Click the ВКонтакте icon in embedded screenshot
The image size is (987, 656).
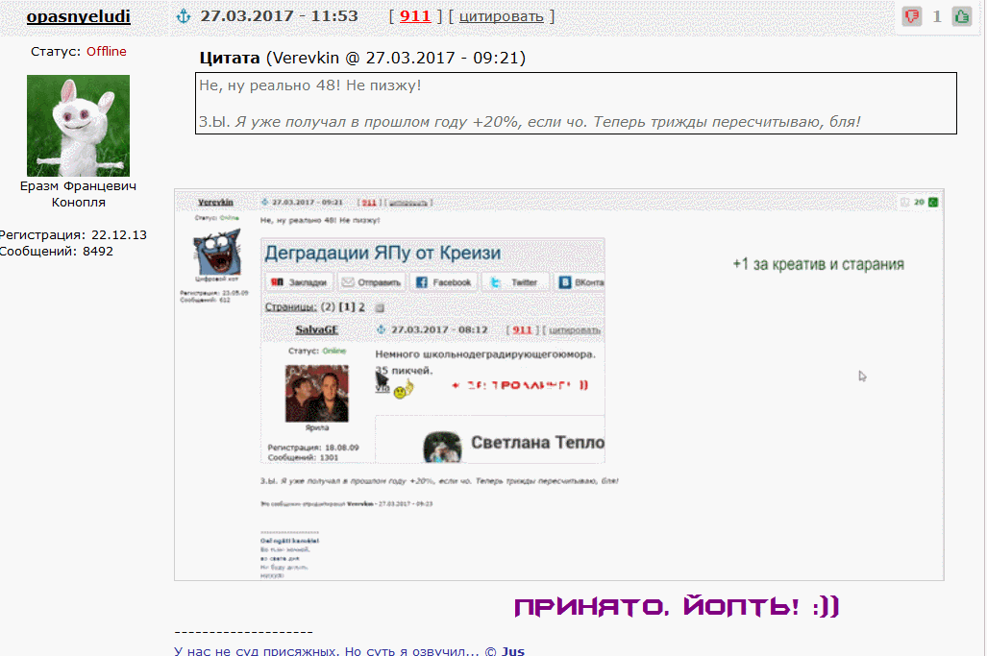[x=565, y=282]
